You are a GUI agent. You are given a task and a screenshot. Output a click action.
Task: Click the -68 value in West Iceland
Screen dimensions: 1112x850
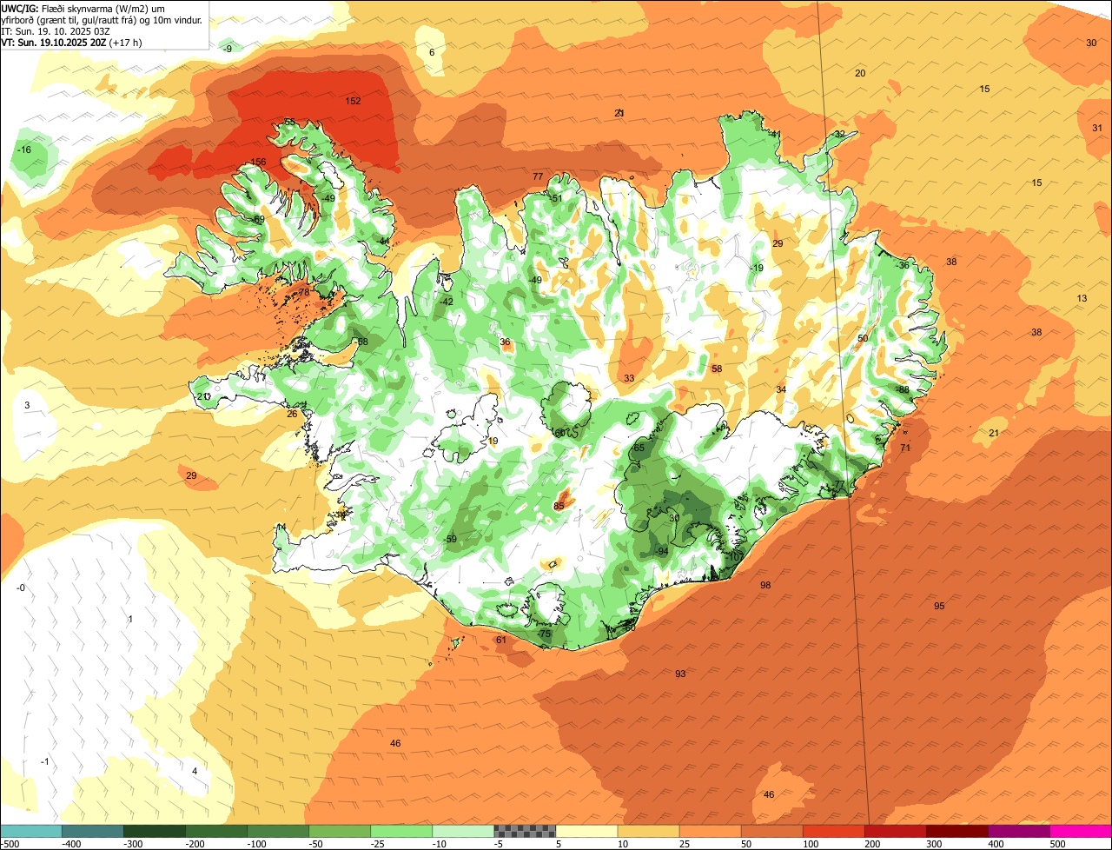coord(361,342)
